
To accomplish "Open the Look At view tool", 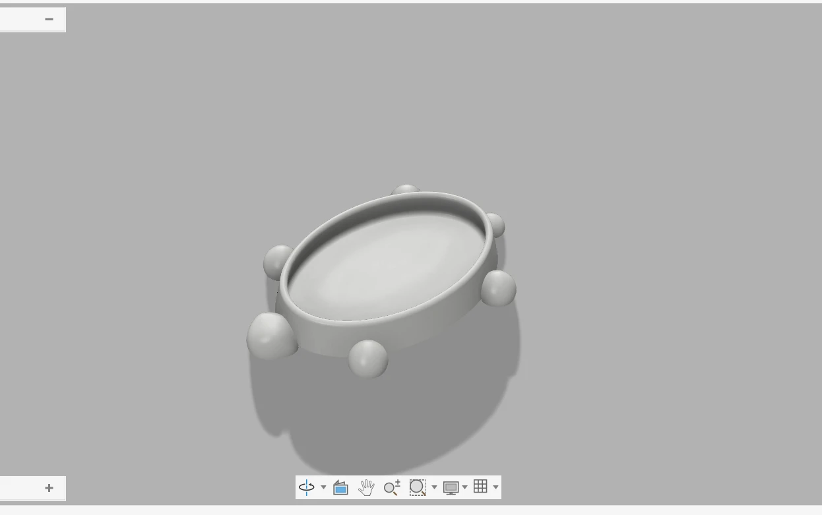I will [340, 487].
